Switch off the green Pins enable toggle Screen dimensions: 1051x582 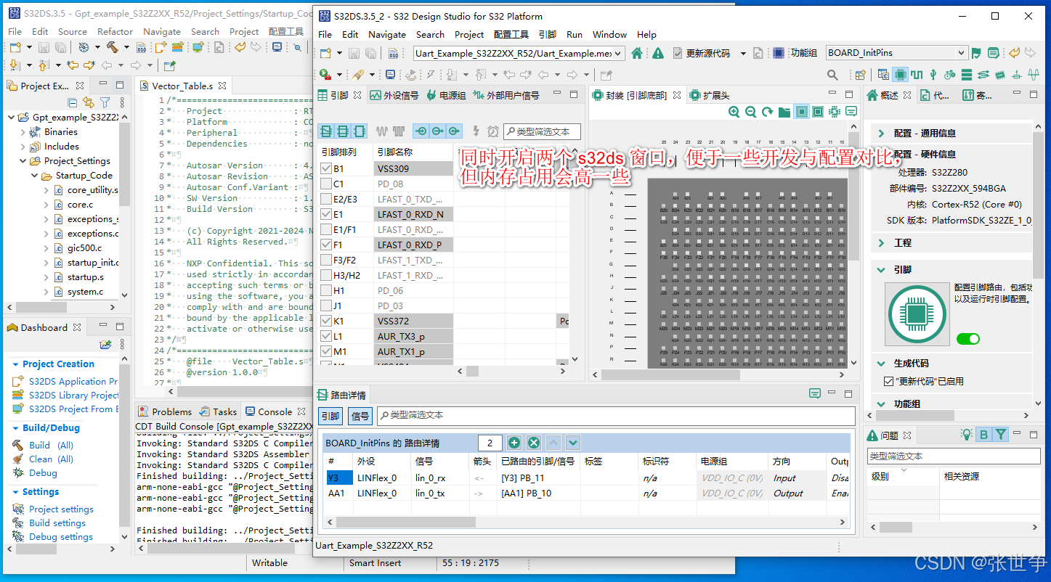tap(967, 339)
